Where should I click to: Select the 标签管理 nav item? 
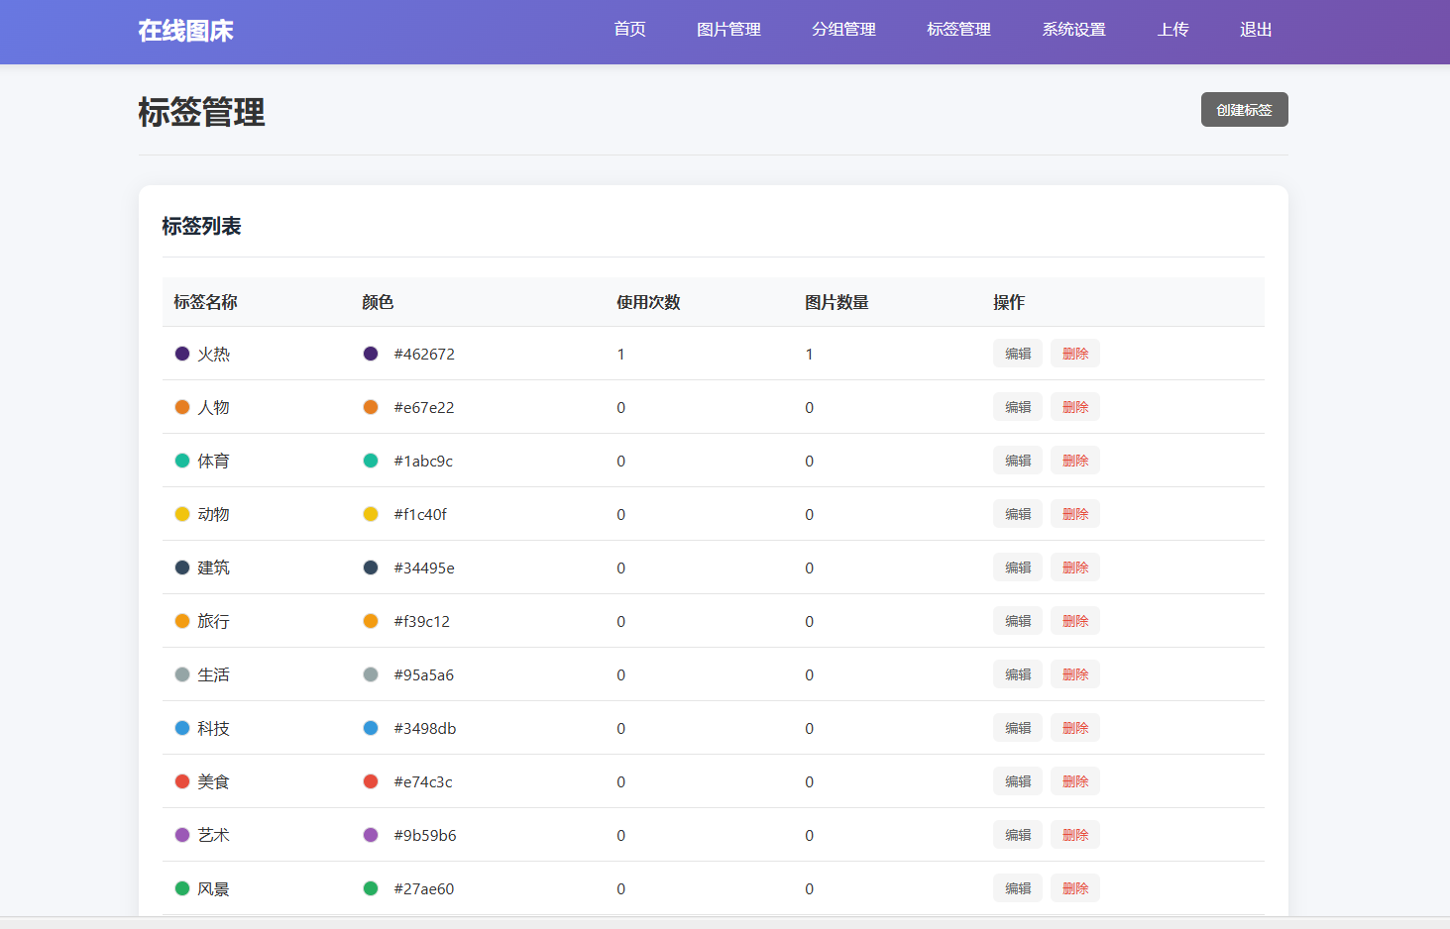(958, 30)
